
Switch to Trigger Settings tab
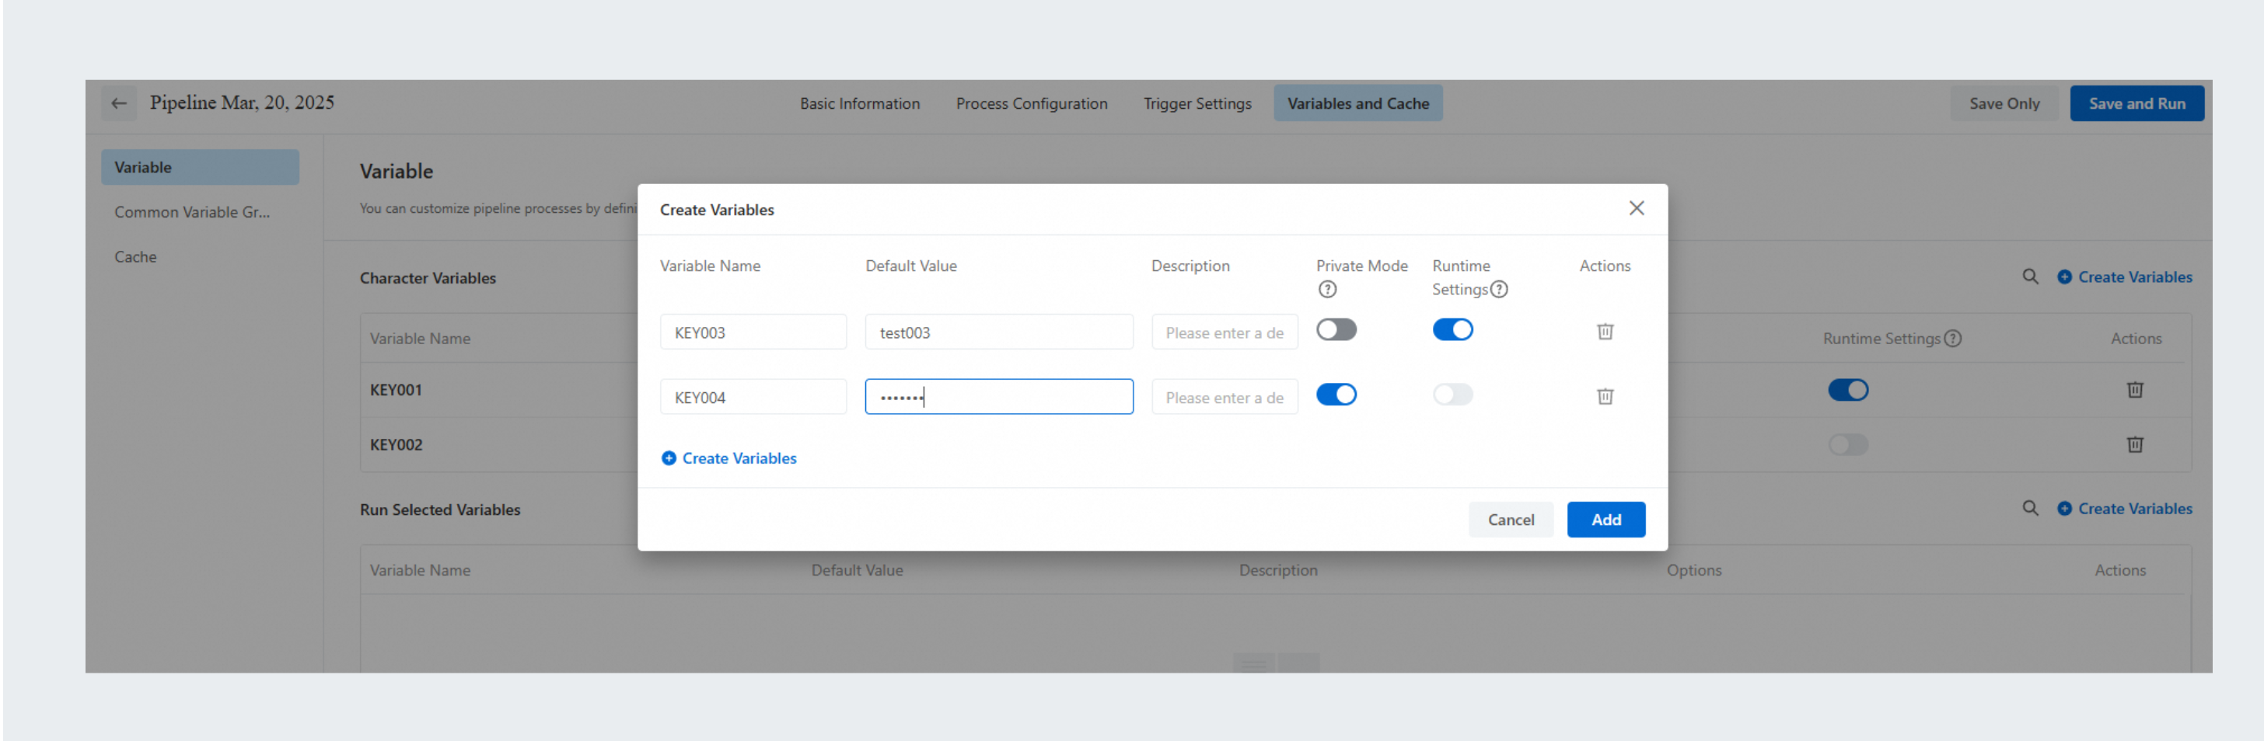(1197, 103)
